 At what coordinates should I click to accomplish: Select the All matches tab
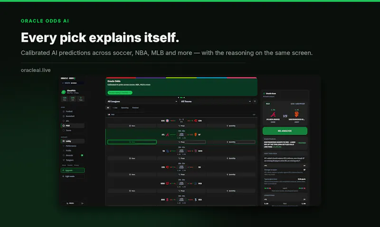click(x=108, y=108)
